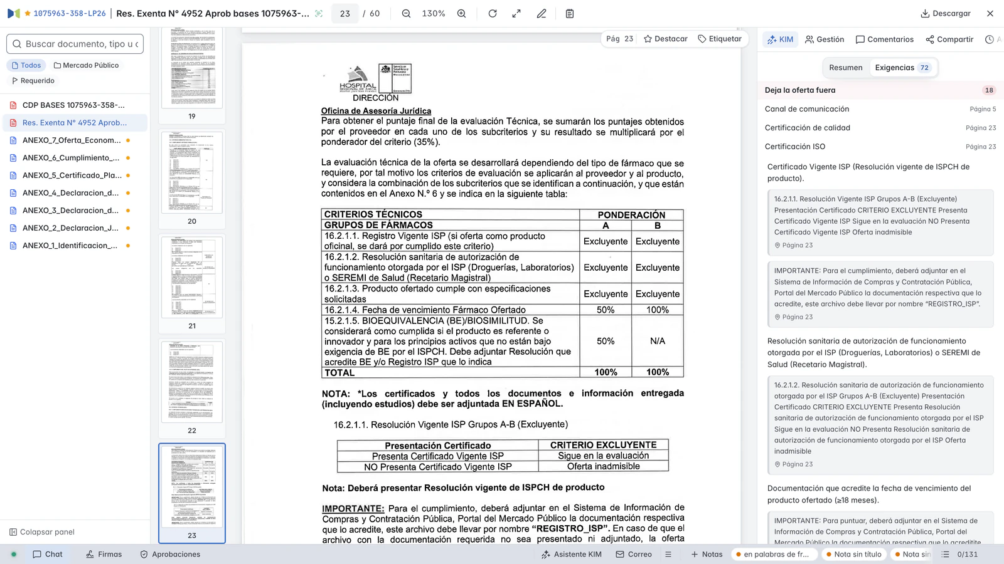This screenshot has width=1004, height=564.
Task: Download the document with Descargar
Action: pos(946,14)
